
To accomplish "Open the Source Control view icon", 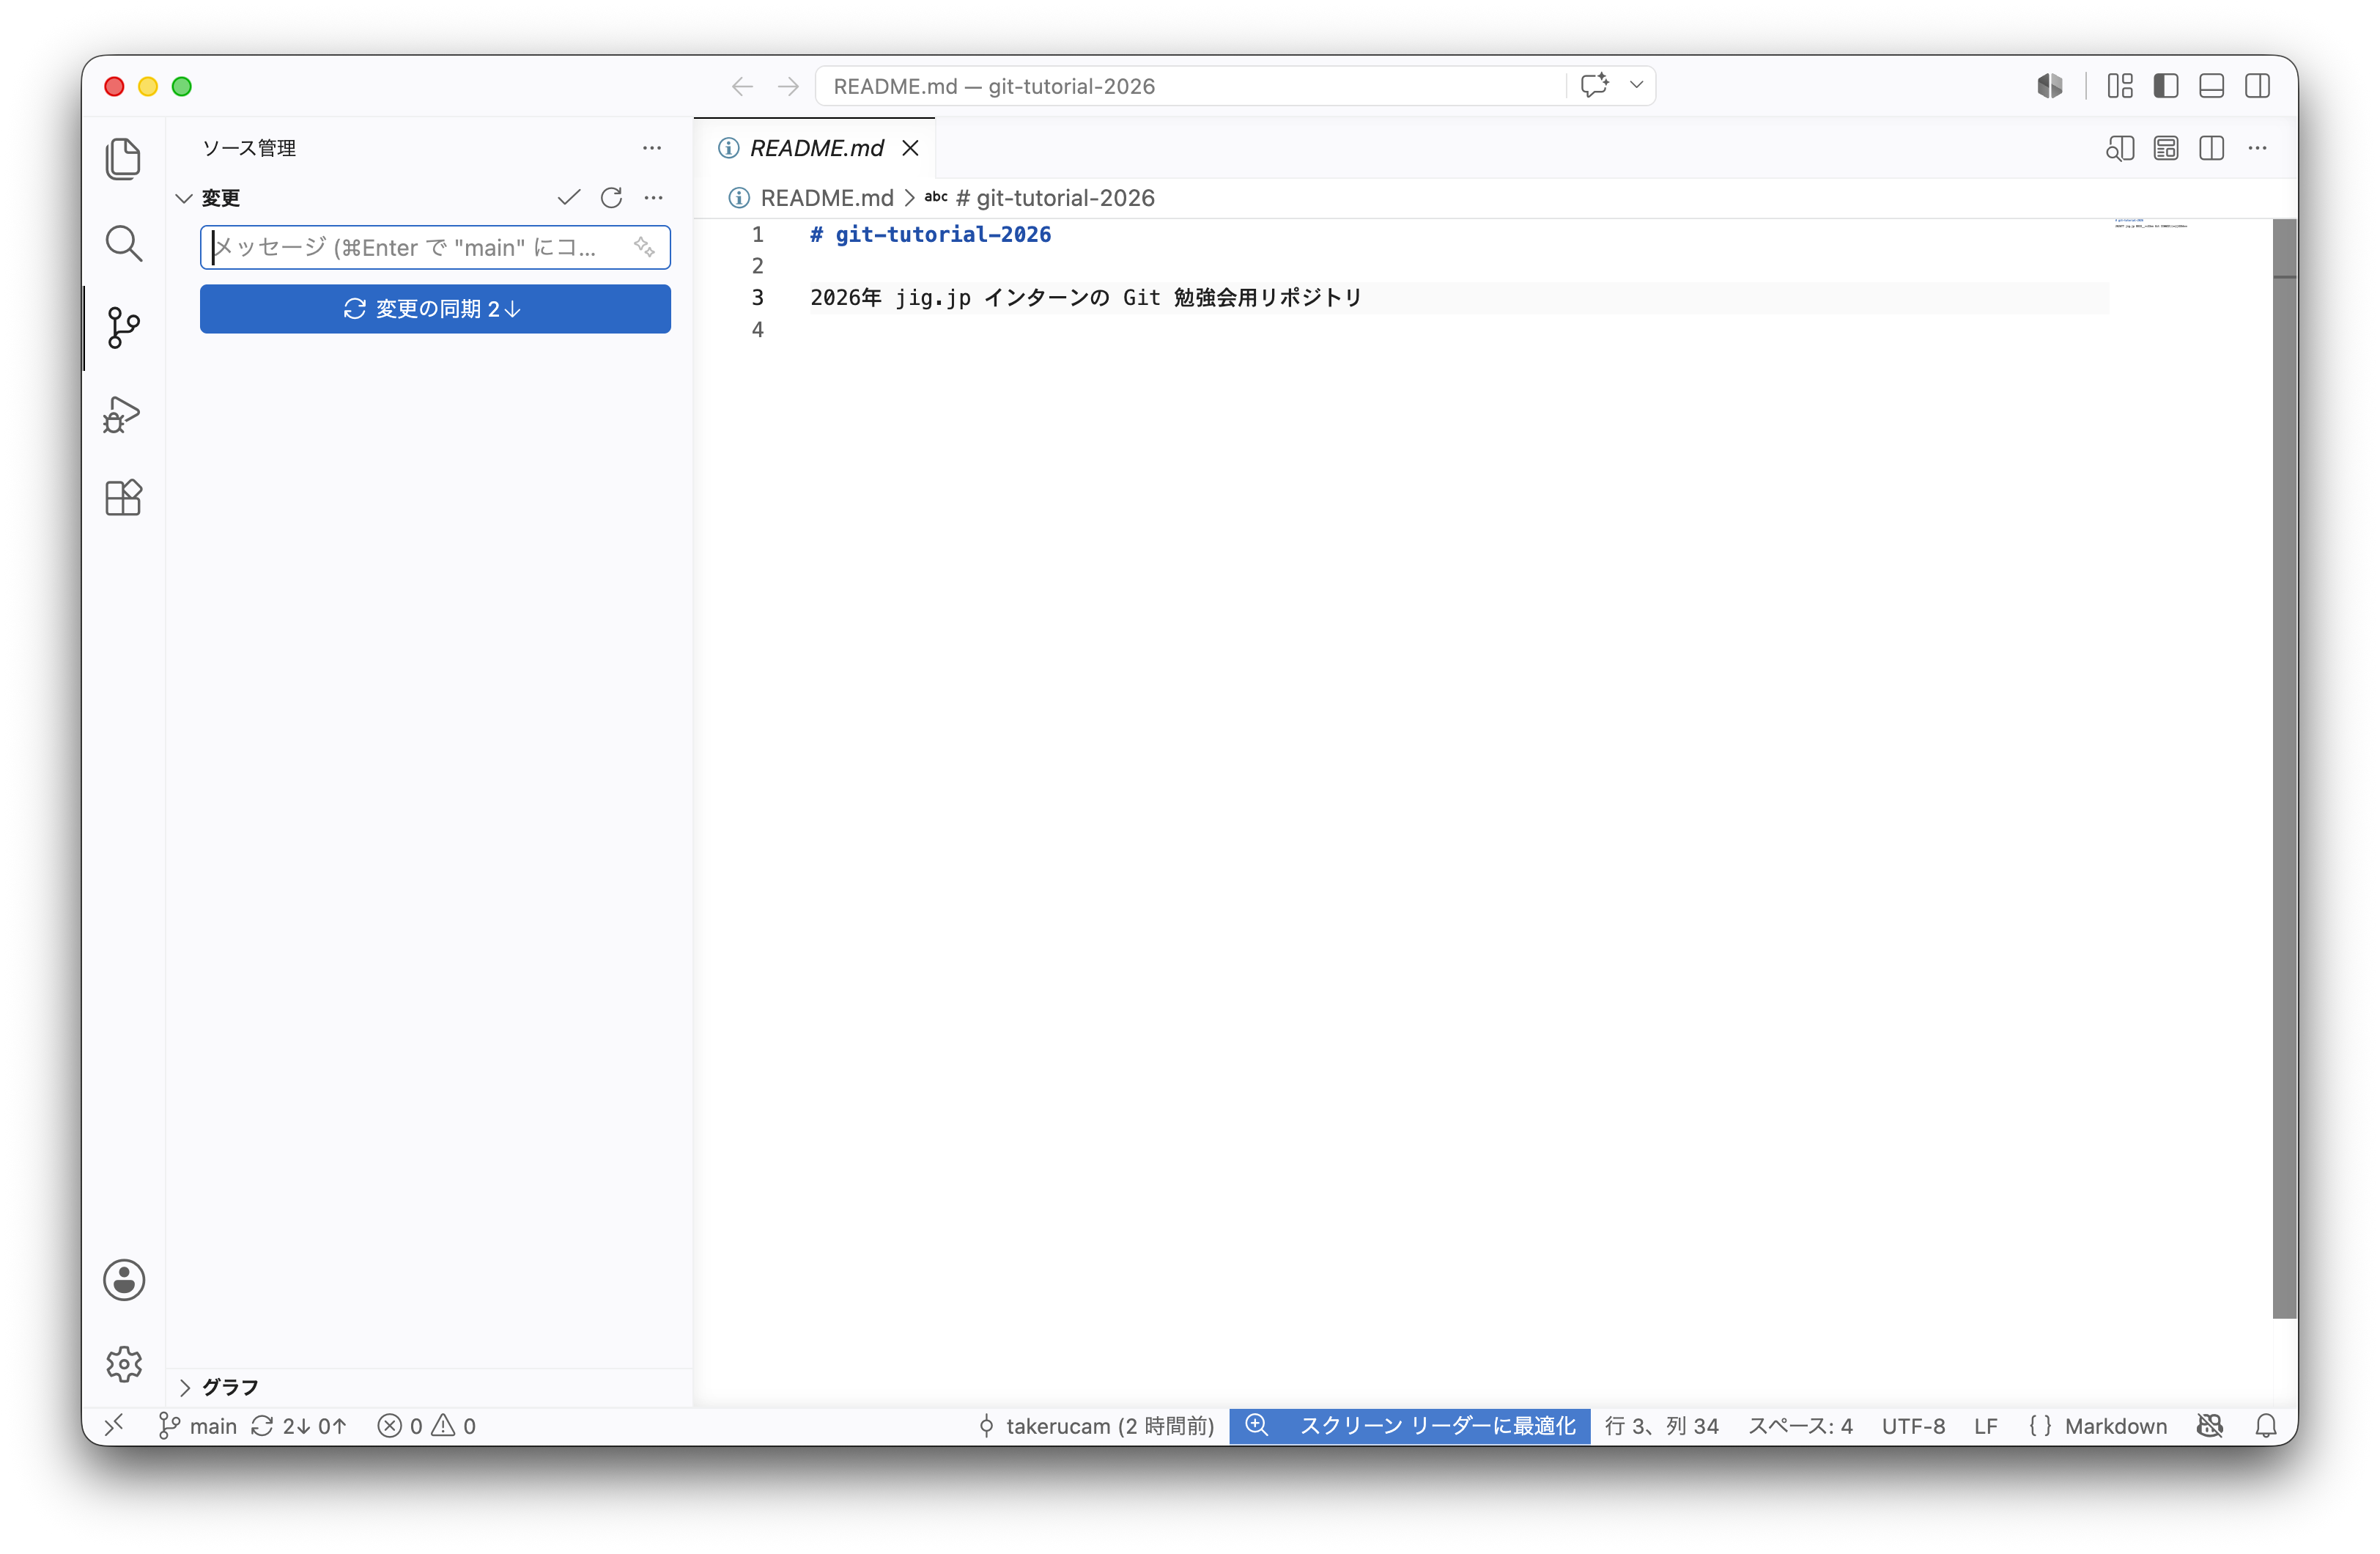I will (x=123, y=327).
